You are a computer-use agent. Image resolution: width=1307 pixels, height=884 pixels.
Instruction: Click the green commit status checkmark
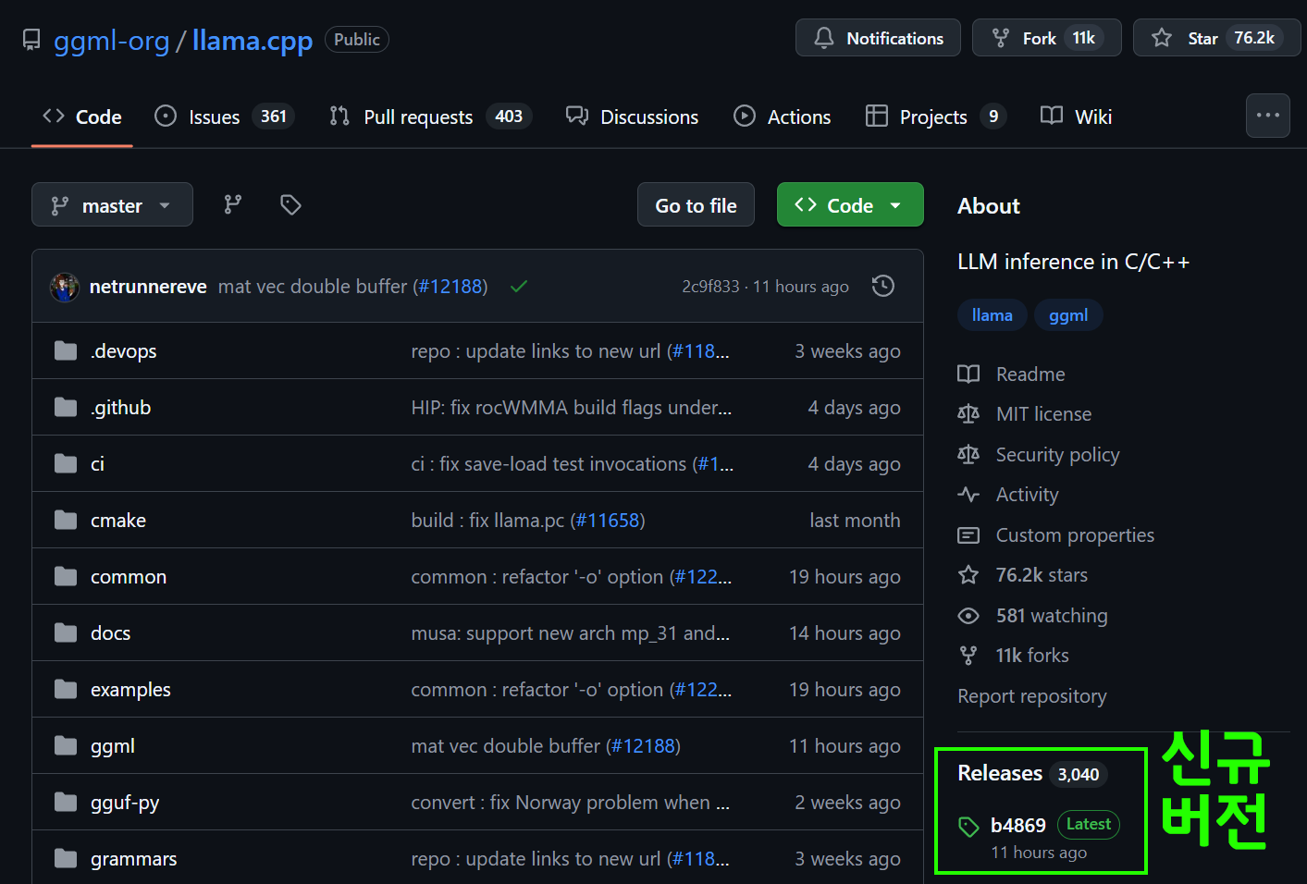(x=519, y=287)
